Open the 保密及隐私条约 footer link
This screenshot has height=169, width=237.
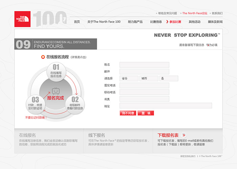point(188,156)
